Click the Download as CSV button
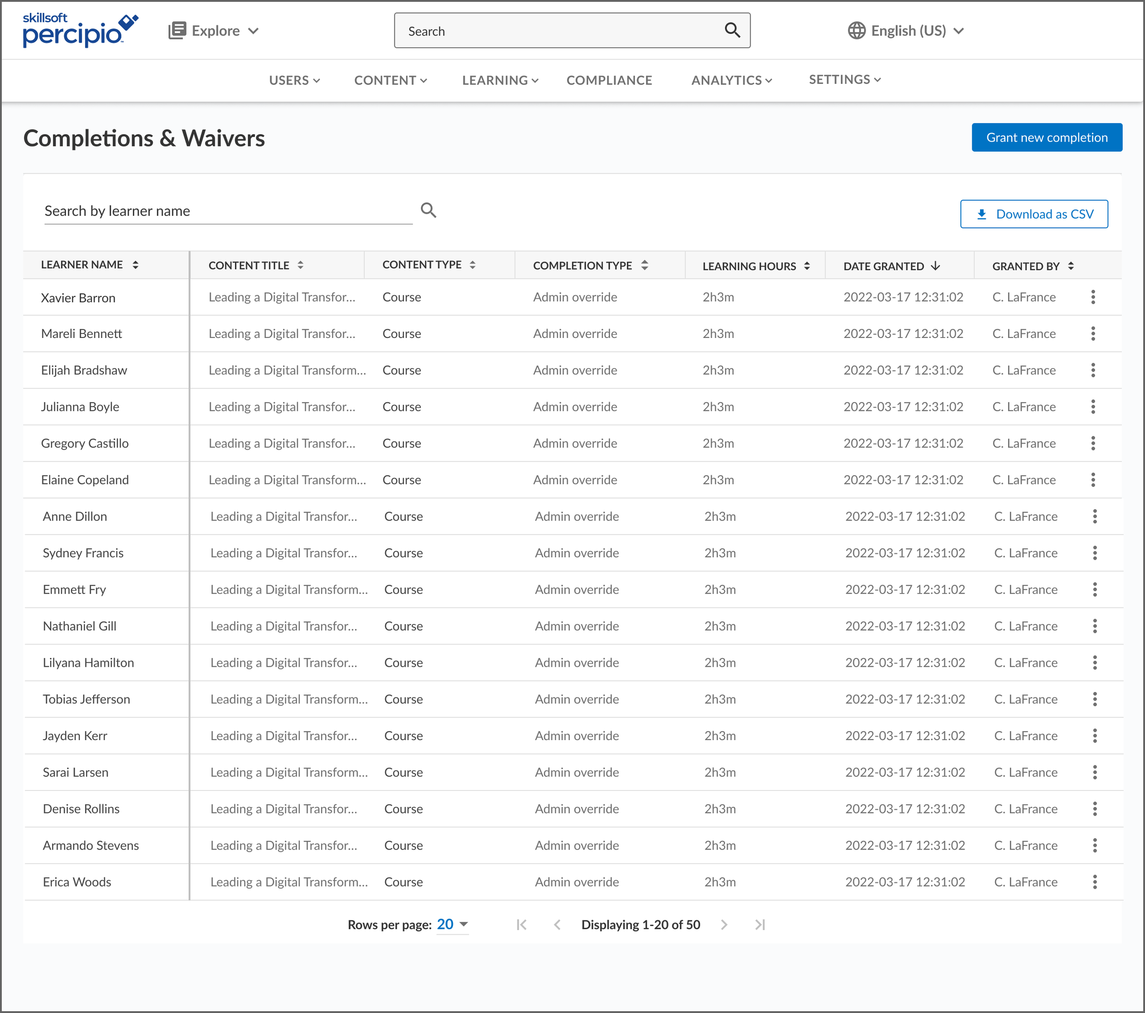1145x1013 pixels. click(x=1034, y=214)
